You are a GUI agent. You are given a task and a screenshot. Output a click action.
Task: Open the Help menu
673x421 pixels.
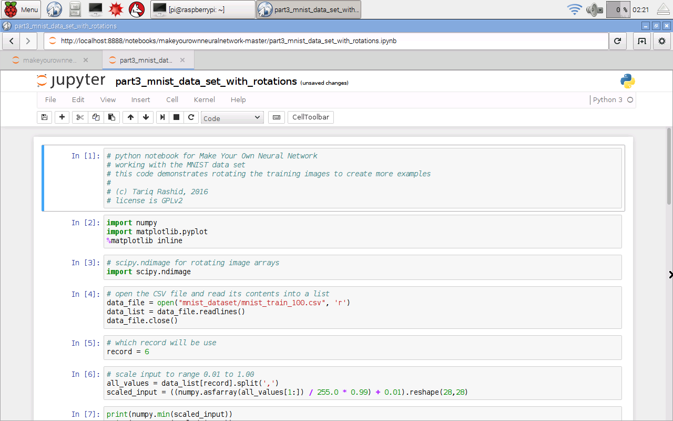238,99
